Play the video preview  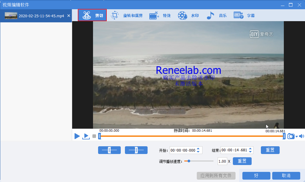77,136
